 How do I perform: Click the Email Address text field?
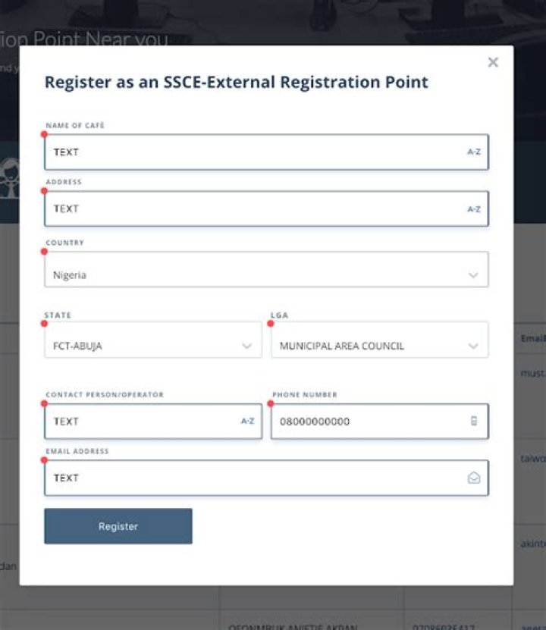click(x=227, y=478)
